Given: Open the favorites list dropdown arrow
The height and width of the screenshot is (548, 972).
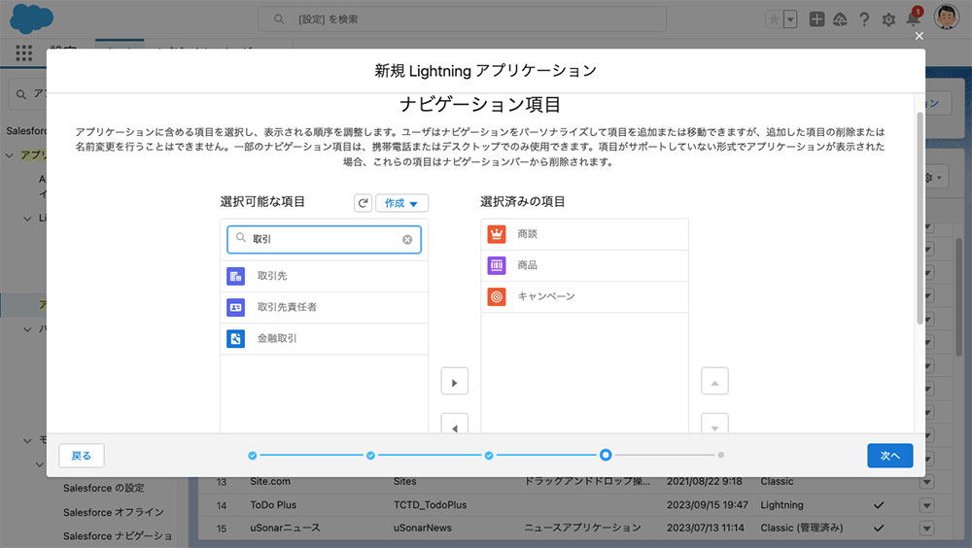Looking at the screenshot, I should tap(789, 19).
